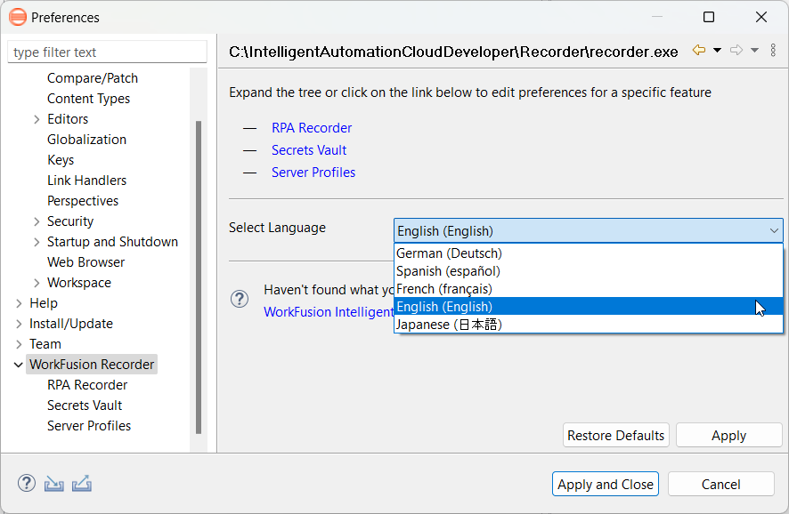The height and width of the screenshot is (514, 789).
Task: Select Globalization in the tree
Action: [86, 140]
